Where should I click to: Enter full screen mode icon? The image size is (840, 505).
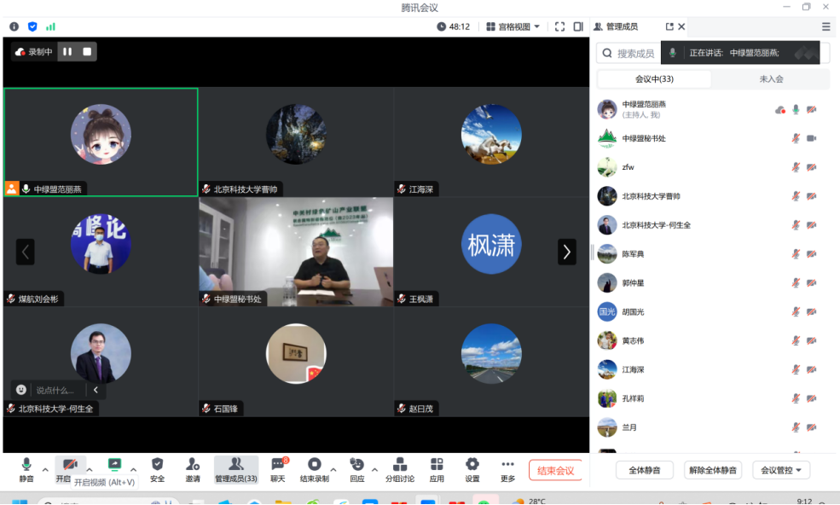click(x=559, y=26)
